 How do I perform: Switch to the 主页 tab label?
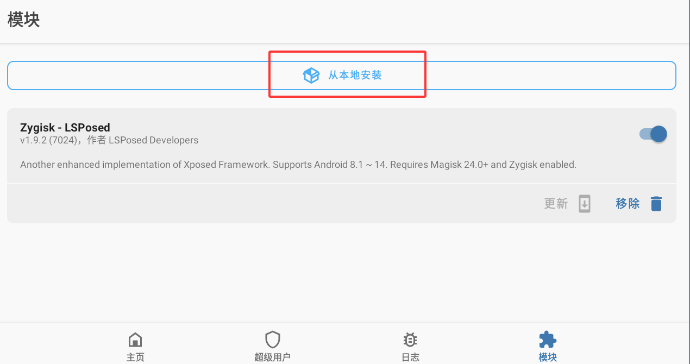(135, 357)
